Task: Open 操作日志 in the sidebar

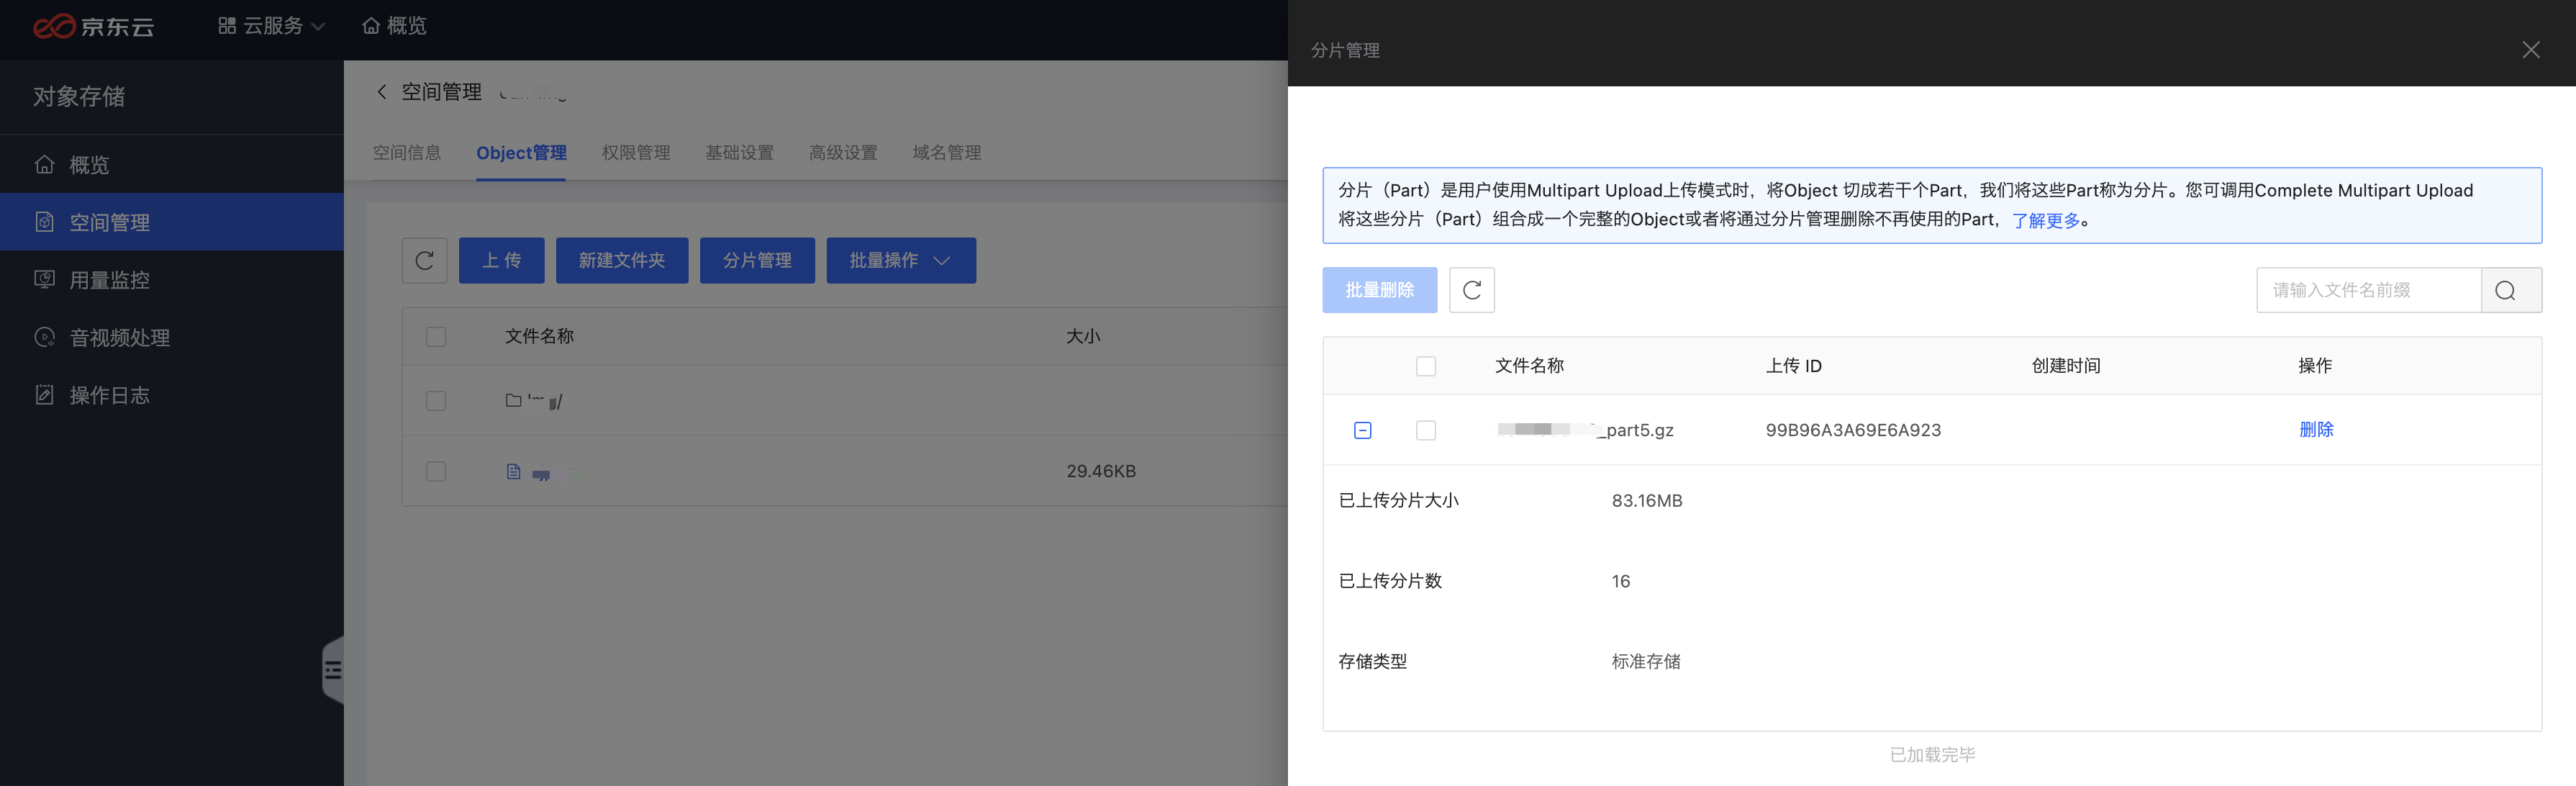Action: tap(172, 395)
